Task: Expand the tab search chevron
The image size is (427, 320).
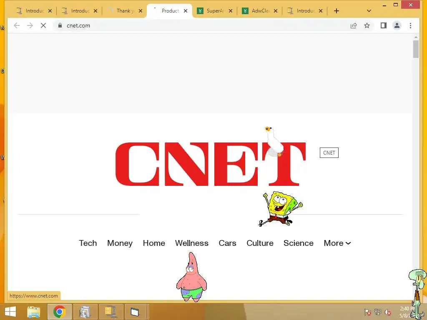Action: click(369, 11)
